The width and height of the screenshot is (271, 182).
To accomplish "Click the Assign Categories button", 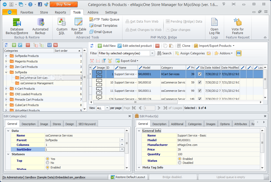I will (x=190, y=53).
